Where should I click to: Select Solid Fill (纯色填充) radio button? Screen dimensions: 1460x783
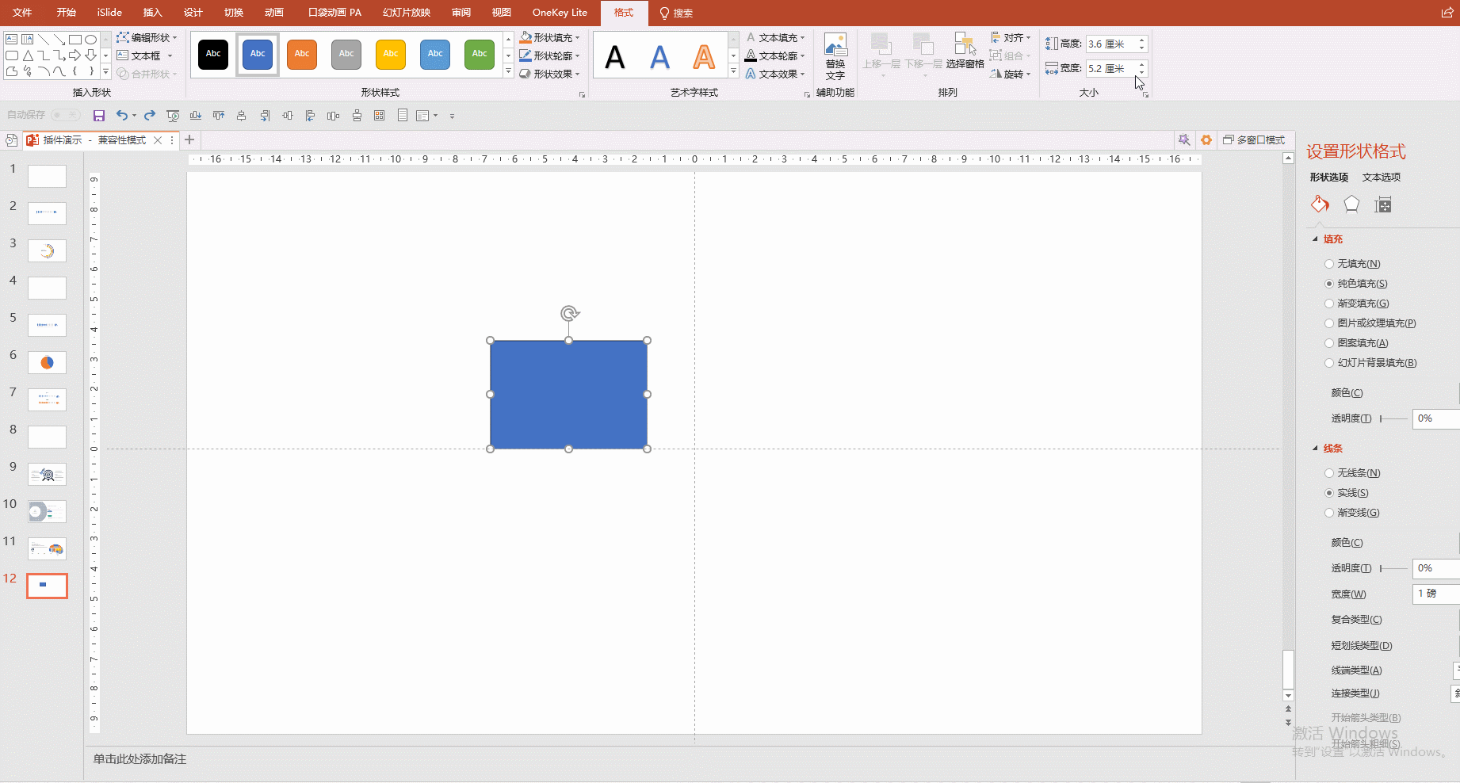point(1329,284)
